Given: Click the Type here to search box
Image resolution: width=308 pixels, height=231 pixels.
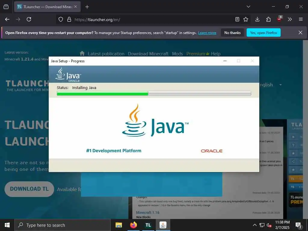Looking at the screenshot, I should pos(63,225).
